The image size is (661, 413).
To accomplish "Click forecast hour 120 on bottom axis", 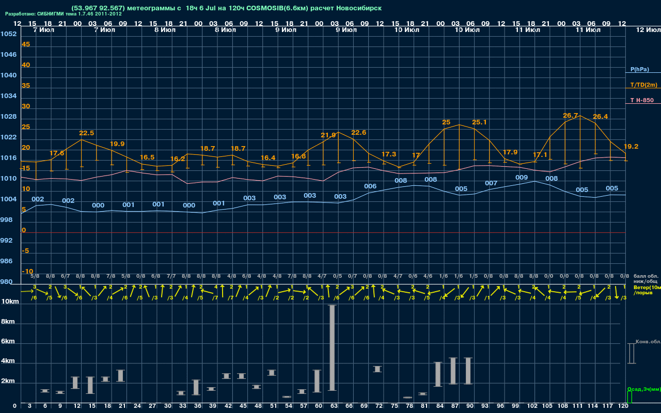I will pos(623,406).
